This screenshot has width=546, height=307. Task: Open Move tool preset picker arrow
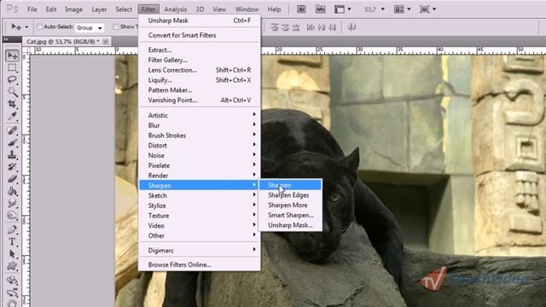pos(26,27)
